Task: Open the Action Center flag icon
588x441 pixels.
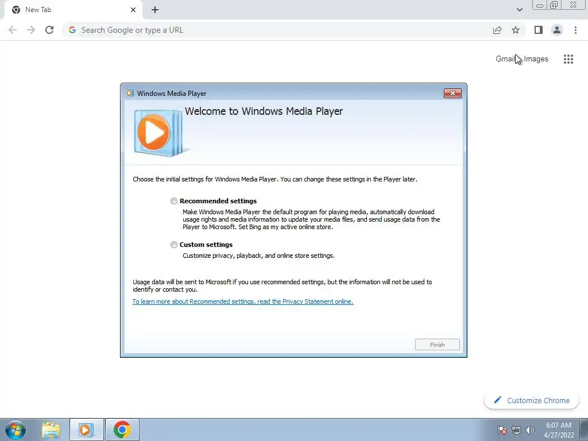Action: tap(502, 430)
